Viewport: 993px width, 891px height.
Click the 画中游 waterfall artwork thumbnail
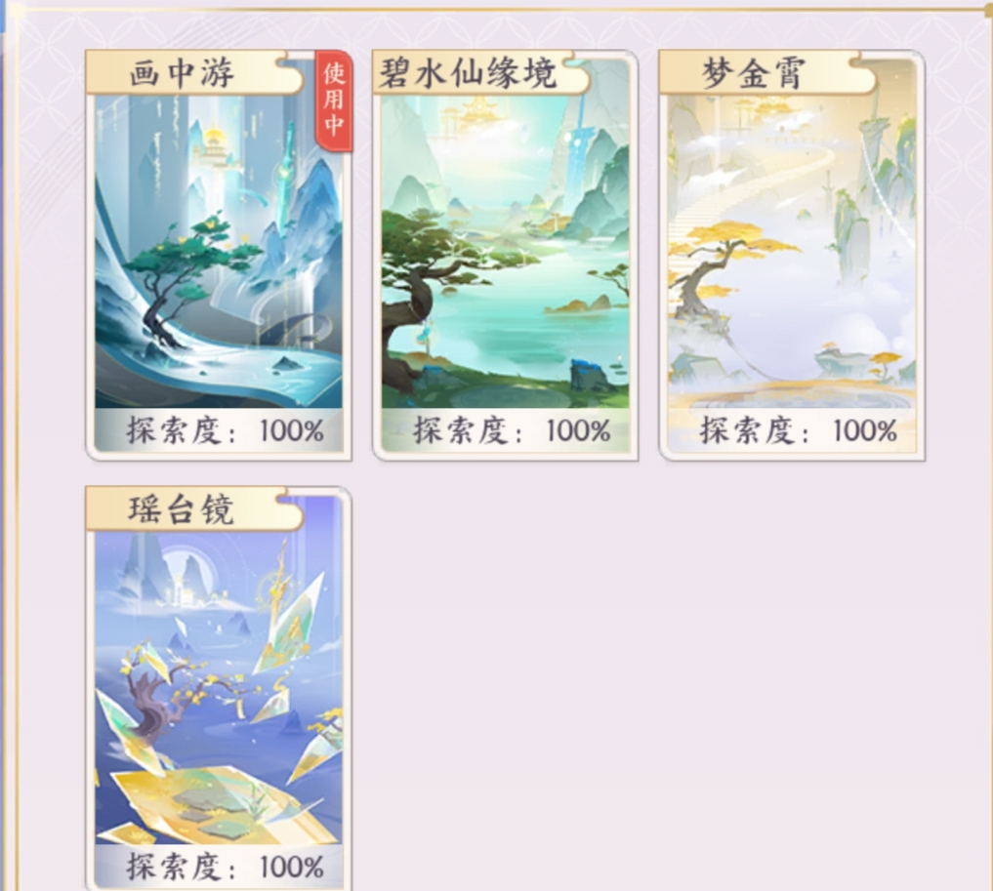219,251
